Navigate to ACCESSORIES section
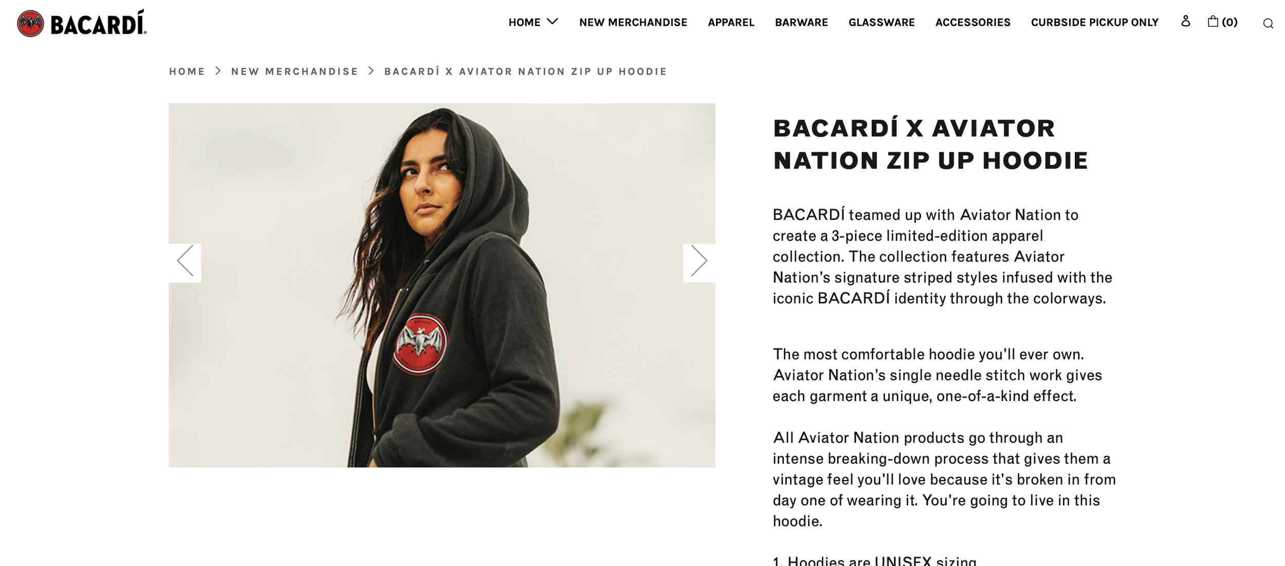This screenshot has height=566, width=1285. point(972,23)
